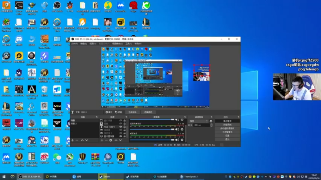Adjust the transition duration 300 ms spinner
Viewport: 321px width, 180px height.
(202, 125)
